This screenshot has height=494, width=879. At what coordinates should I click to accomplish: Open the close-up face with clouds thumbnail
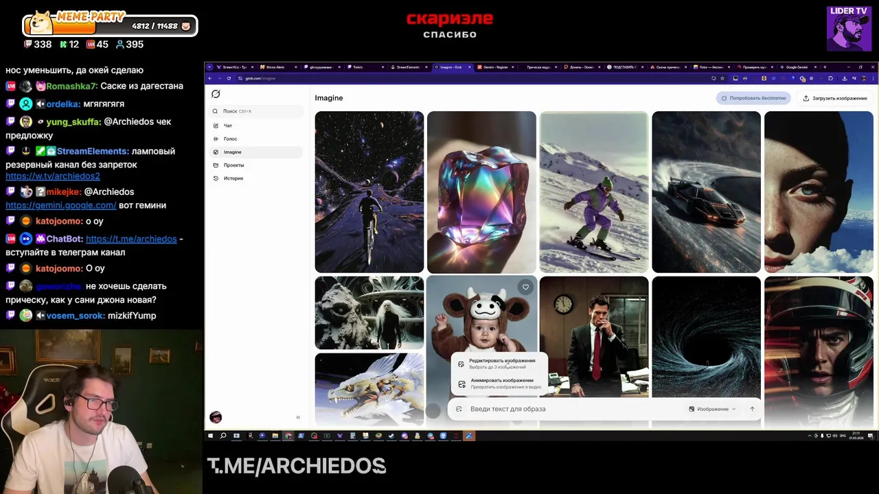tap(819, 192)
